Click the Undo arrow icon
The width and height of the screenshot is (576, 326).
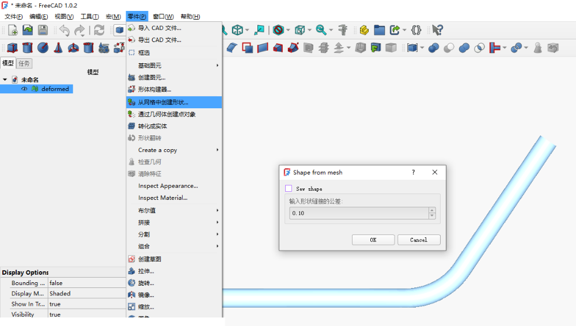[65, 30]
